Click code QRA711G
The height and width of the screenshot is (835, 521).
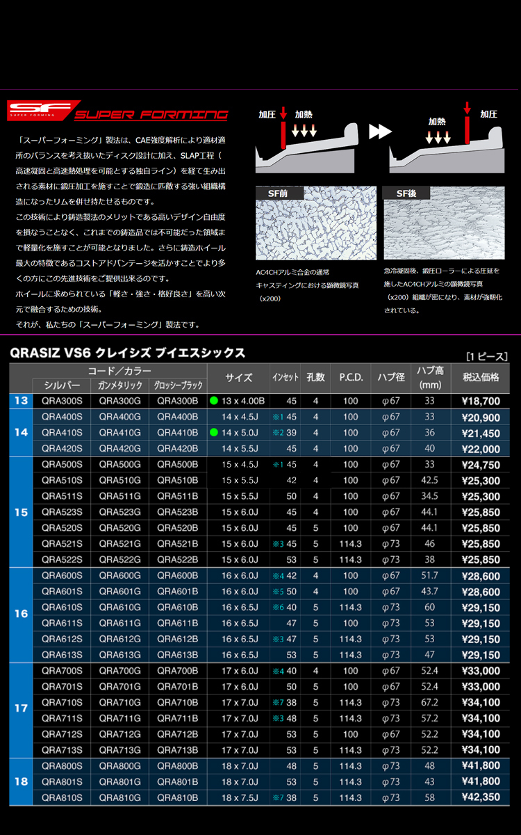119,718
